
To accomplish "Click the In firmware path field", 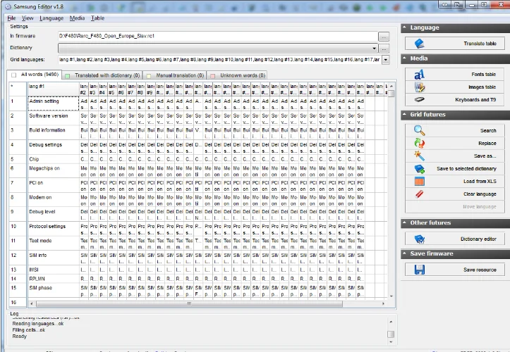I will pos(218,36).
